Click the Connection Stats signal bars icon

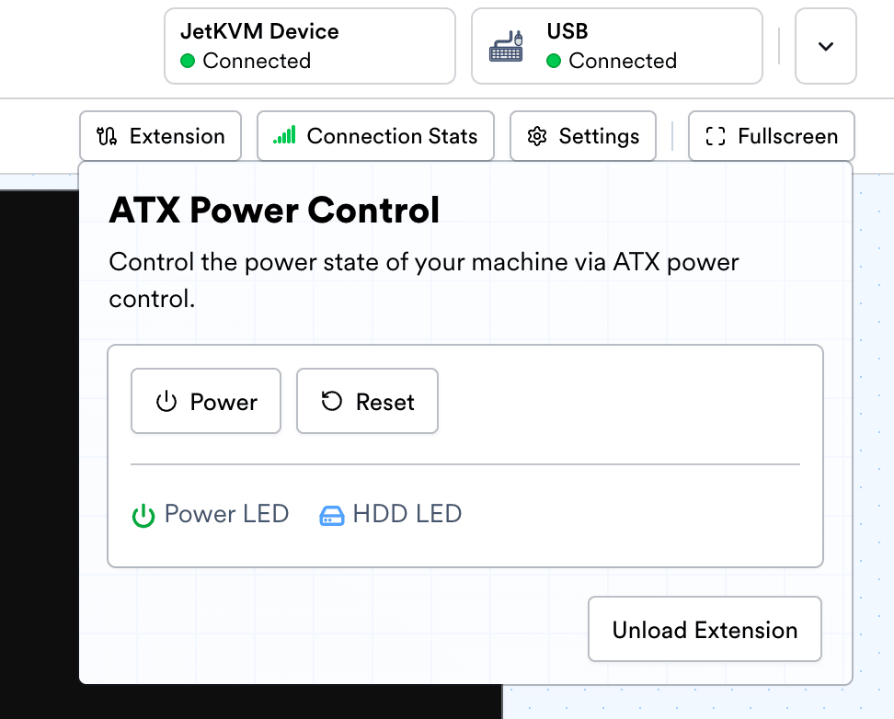pyautogui.click(x=285, y=136)
